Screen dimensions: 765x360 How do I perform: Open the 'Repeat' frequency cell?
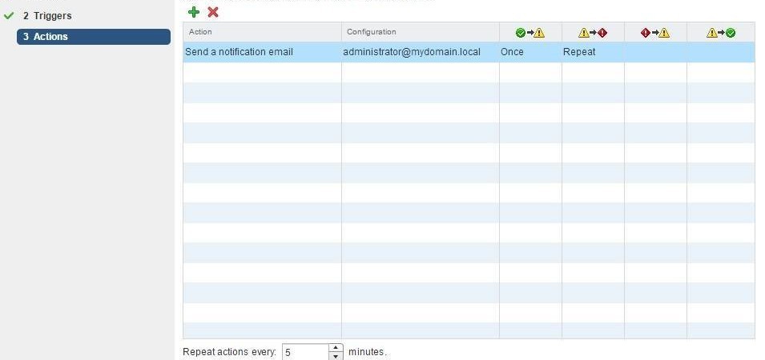(x=593, y=52)
